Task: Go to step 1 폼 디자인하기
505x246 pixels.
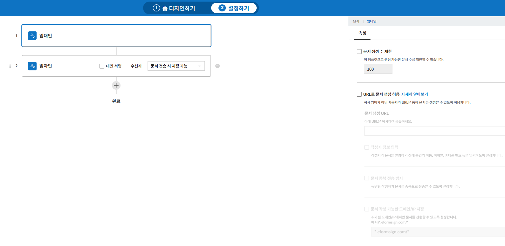Action: pyautogui.click(x=174, y=8)
